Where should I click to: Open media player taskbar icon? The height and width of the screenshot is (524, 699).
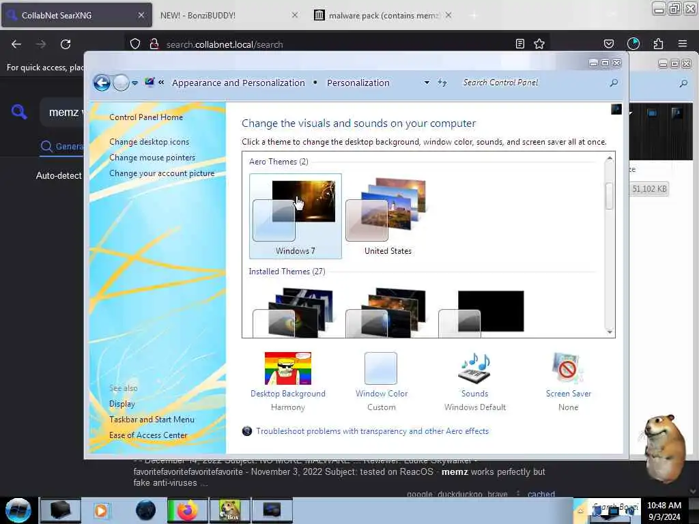[101, 510]
